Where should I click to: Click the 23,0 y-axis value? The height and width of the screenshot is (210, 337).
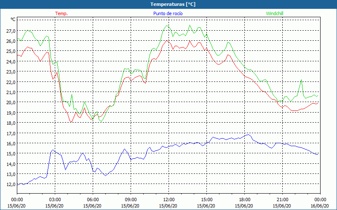[x=11, y=72]
